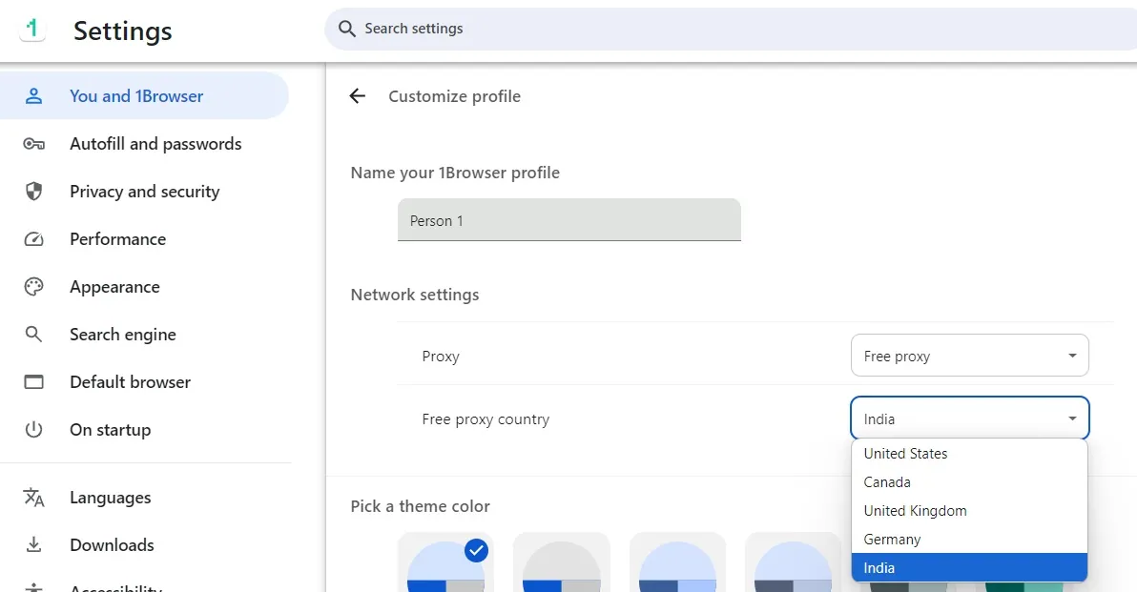Click the palette icon for Appearance
Image resolution: width=1137 pixels, height=592 pixels.
34,287
